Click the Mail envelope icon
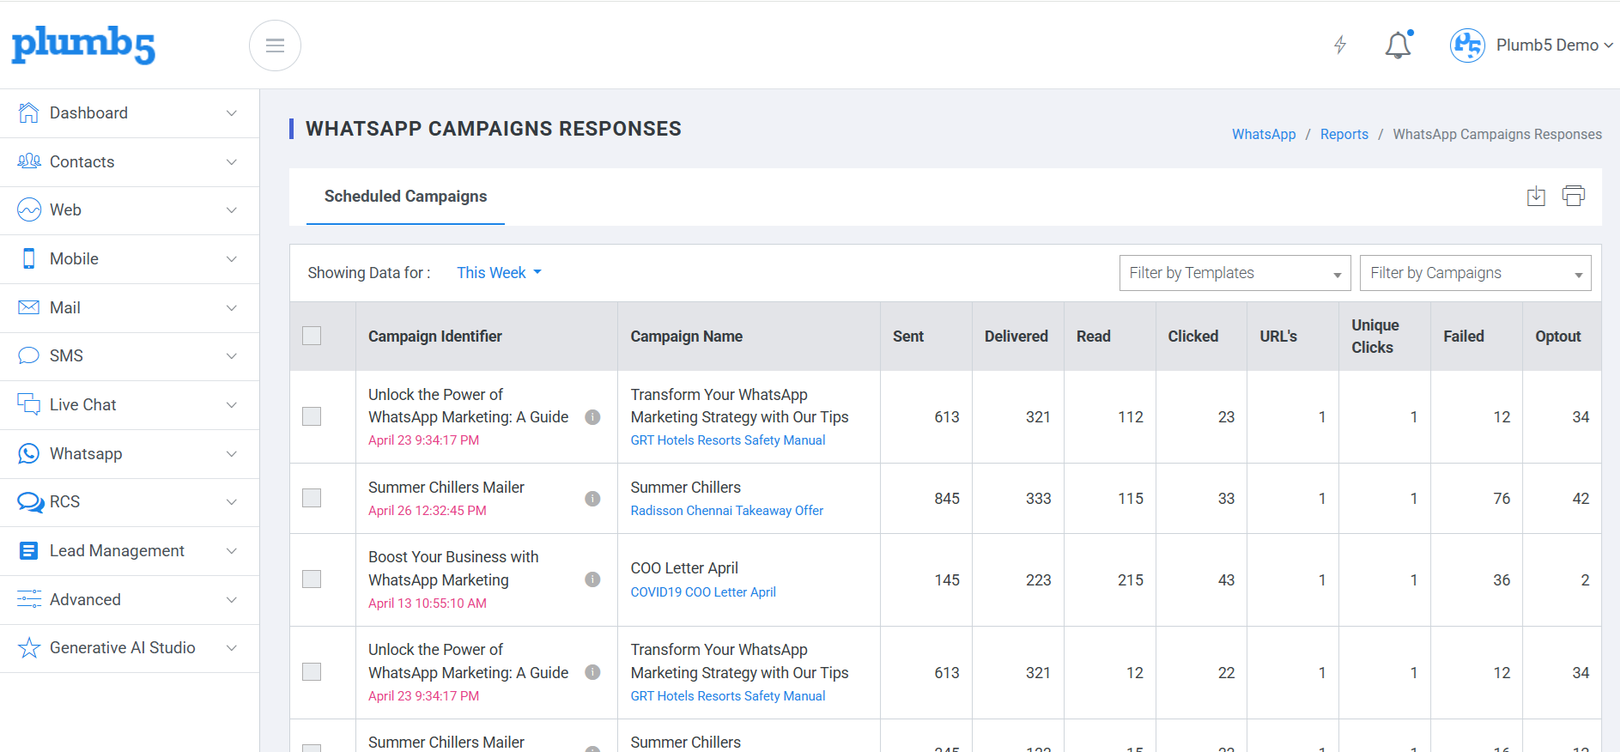The width and height of the screenshot is (1620, 752). pyautogui.click(x=29, y=307)
